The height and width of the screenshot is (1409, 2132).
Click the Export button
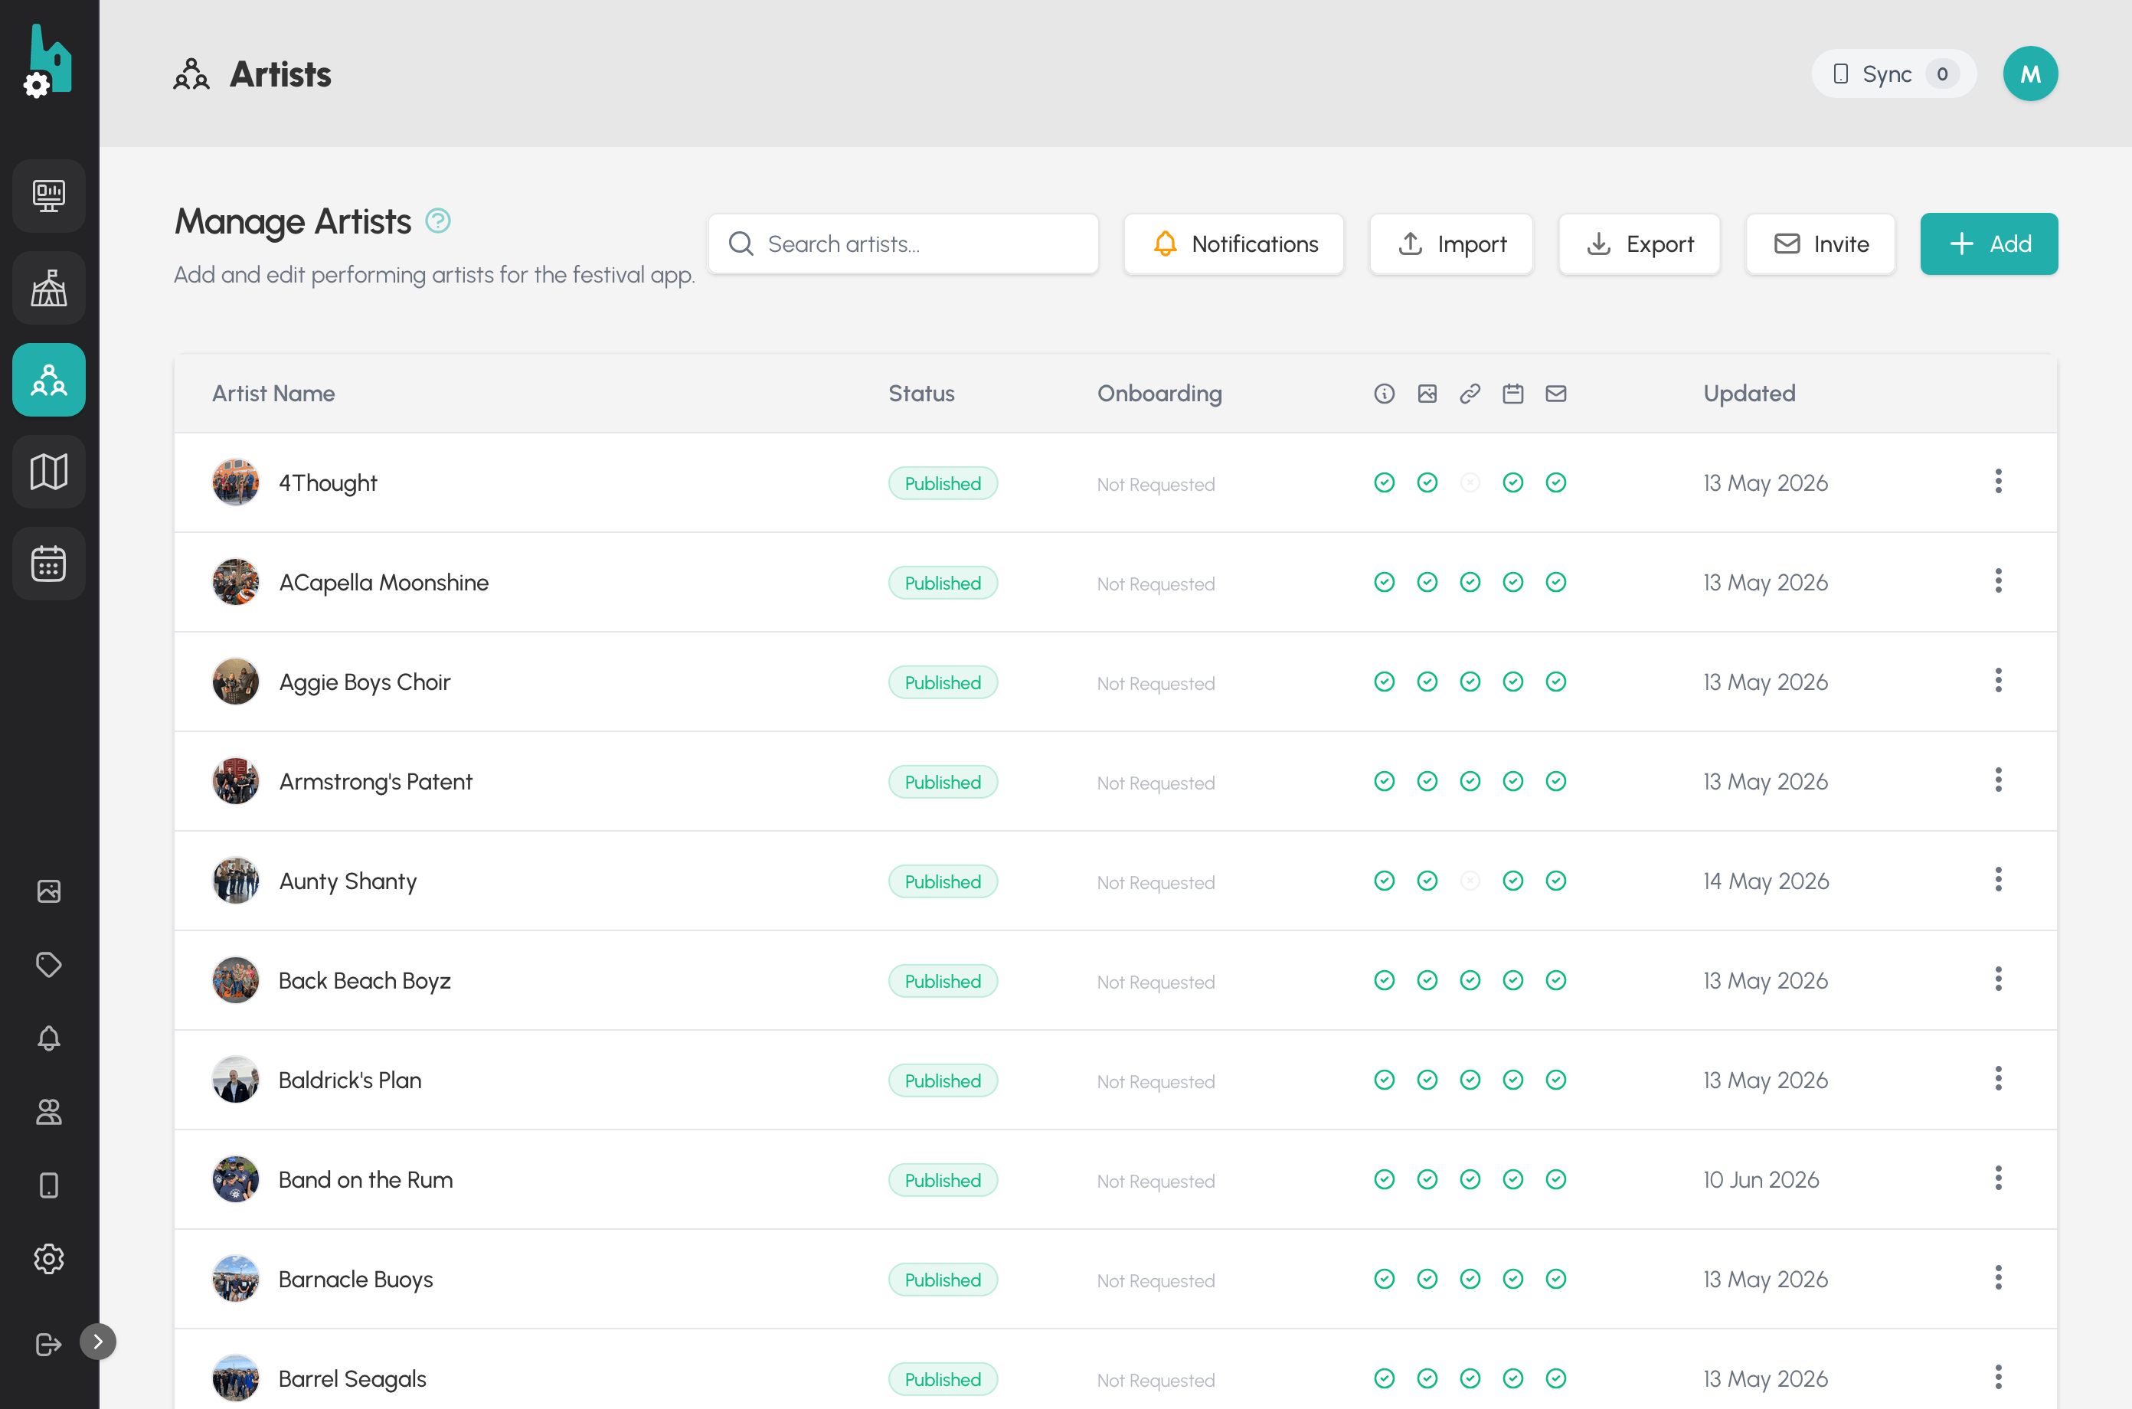point(1639,244)
